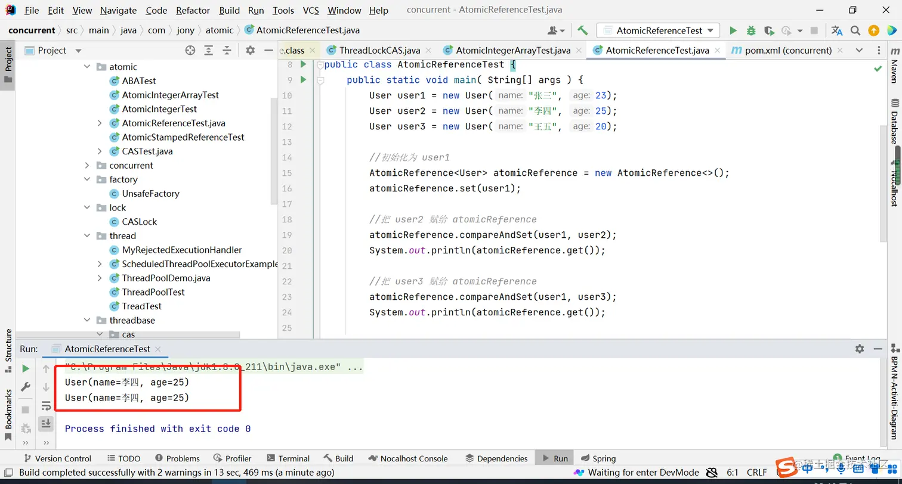Open run configuration wrench in Run panel
Screen dimensions: 902x484
(x=26, y=387)
